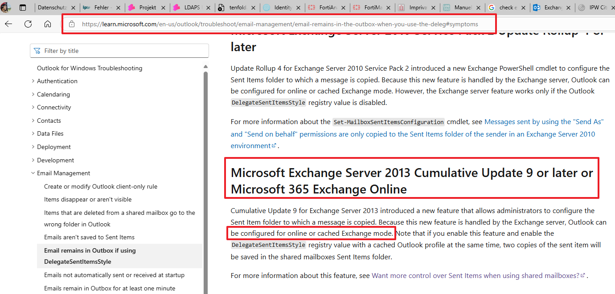Open the tab actions menu icon
The height and width of the screenshot is (294, 615).
click(x=23, y=8)
